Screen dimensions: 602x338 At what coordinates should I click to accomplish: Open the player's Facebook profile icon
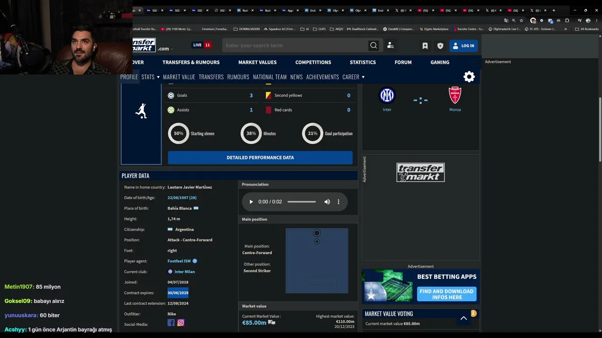(171, 323)
